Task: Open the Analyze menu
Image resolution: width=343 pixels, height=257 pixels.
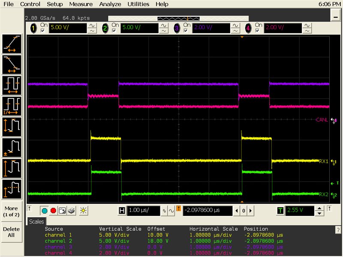Action: click(110, 4)
